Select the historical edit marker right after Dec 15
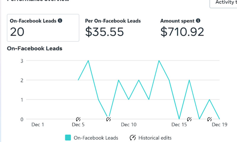The image size is (237, 142). [x=189, y=119]
